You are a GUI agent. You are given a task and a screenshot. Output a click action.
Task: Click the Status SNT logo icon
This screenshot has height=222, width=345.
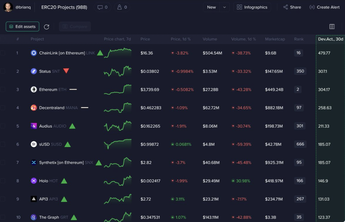point(34,71)
